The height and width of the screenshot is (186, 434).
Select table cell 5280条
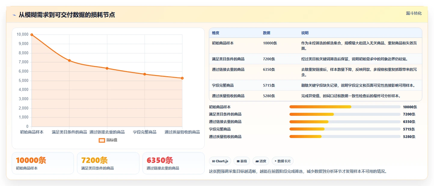pyautogui.click(x=269, y=96)
